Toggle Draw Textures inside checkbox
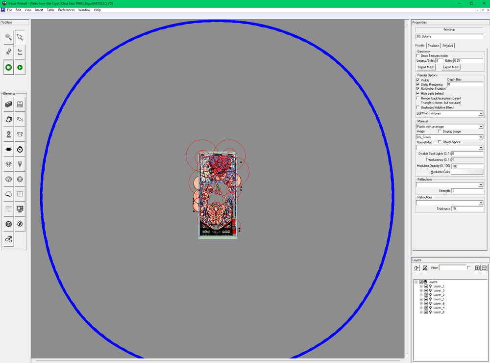Viewport: 490px width, 363px height. [x=418, y=56]
